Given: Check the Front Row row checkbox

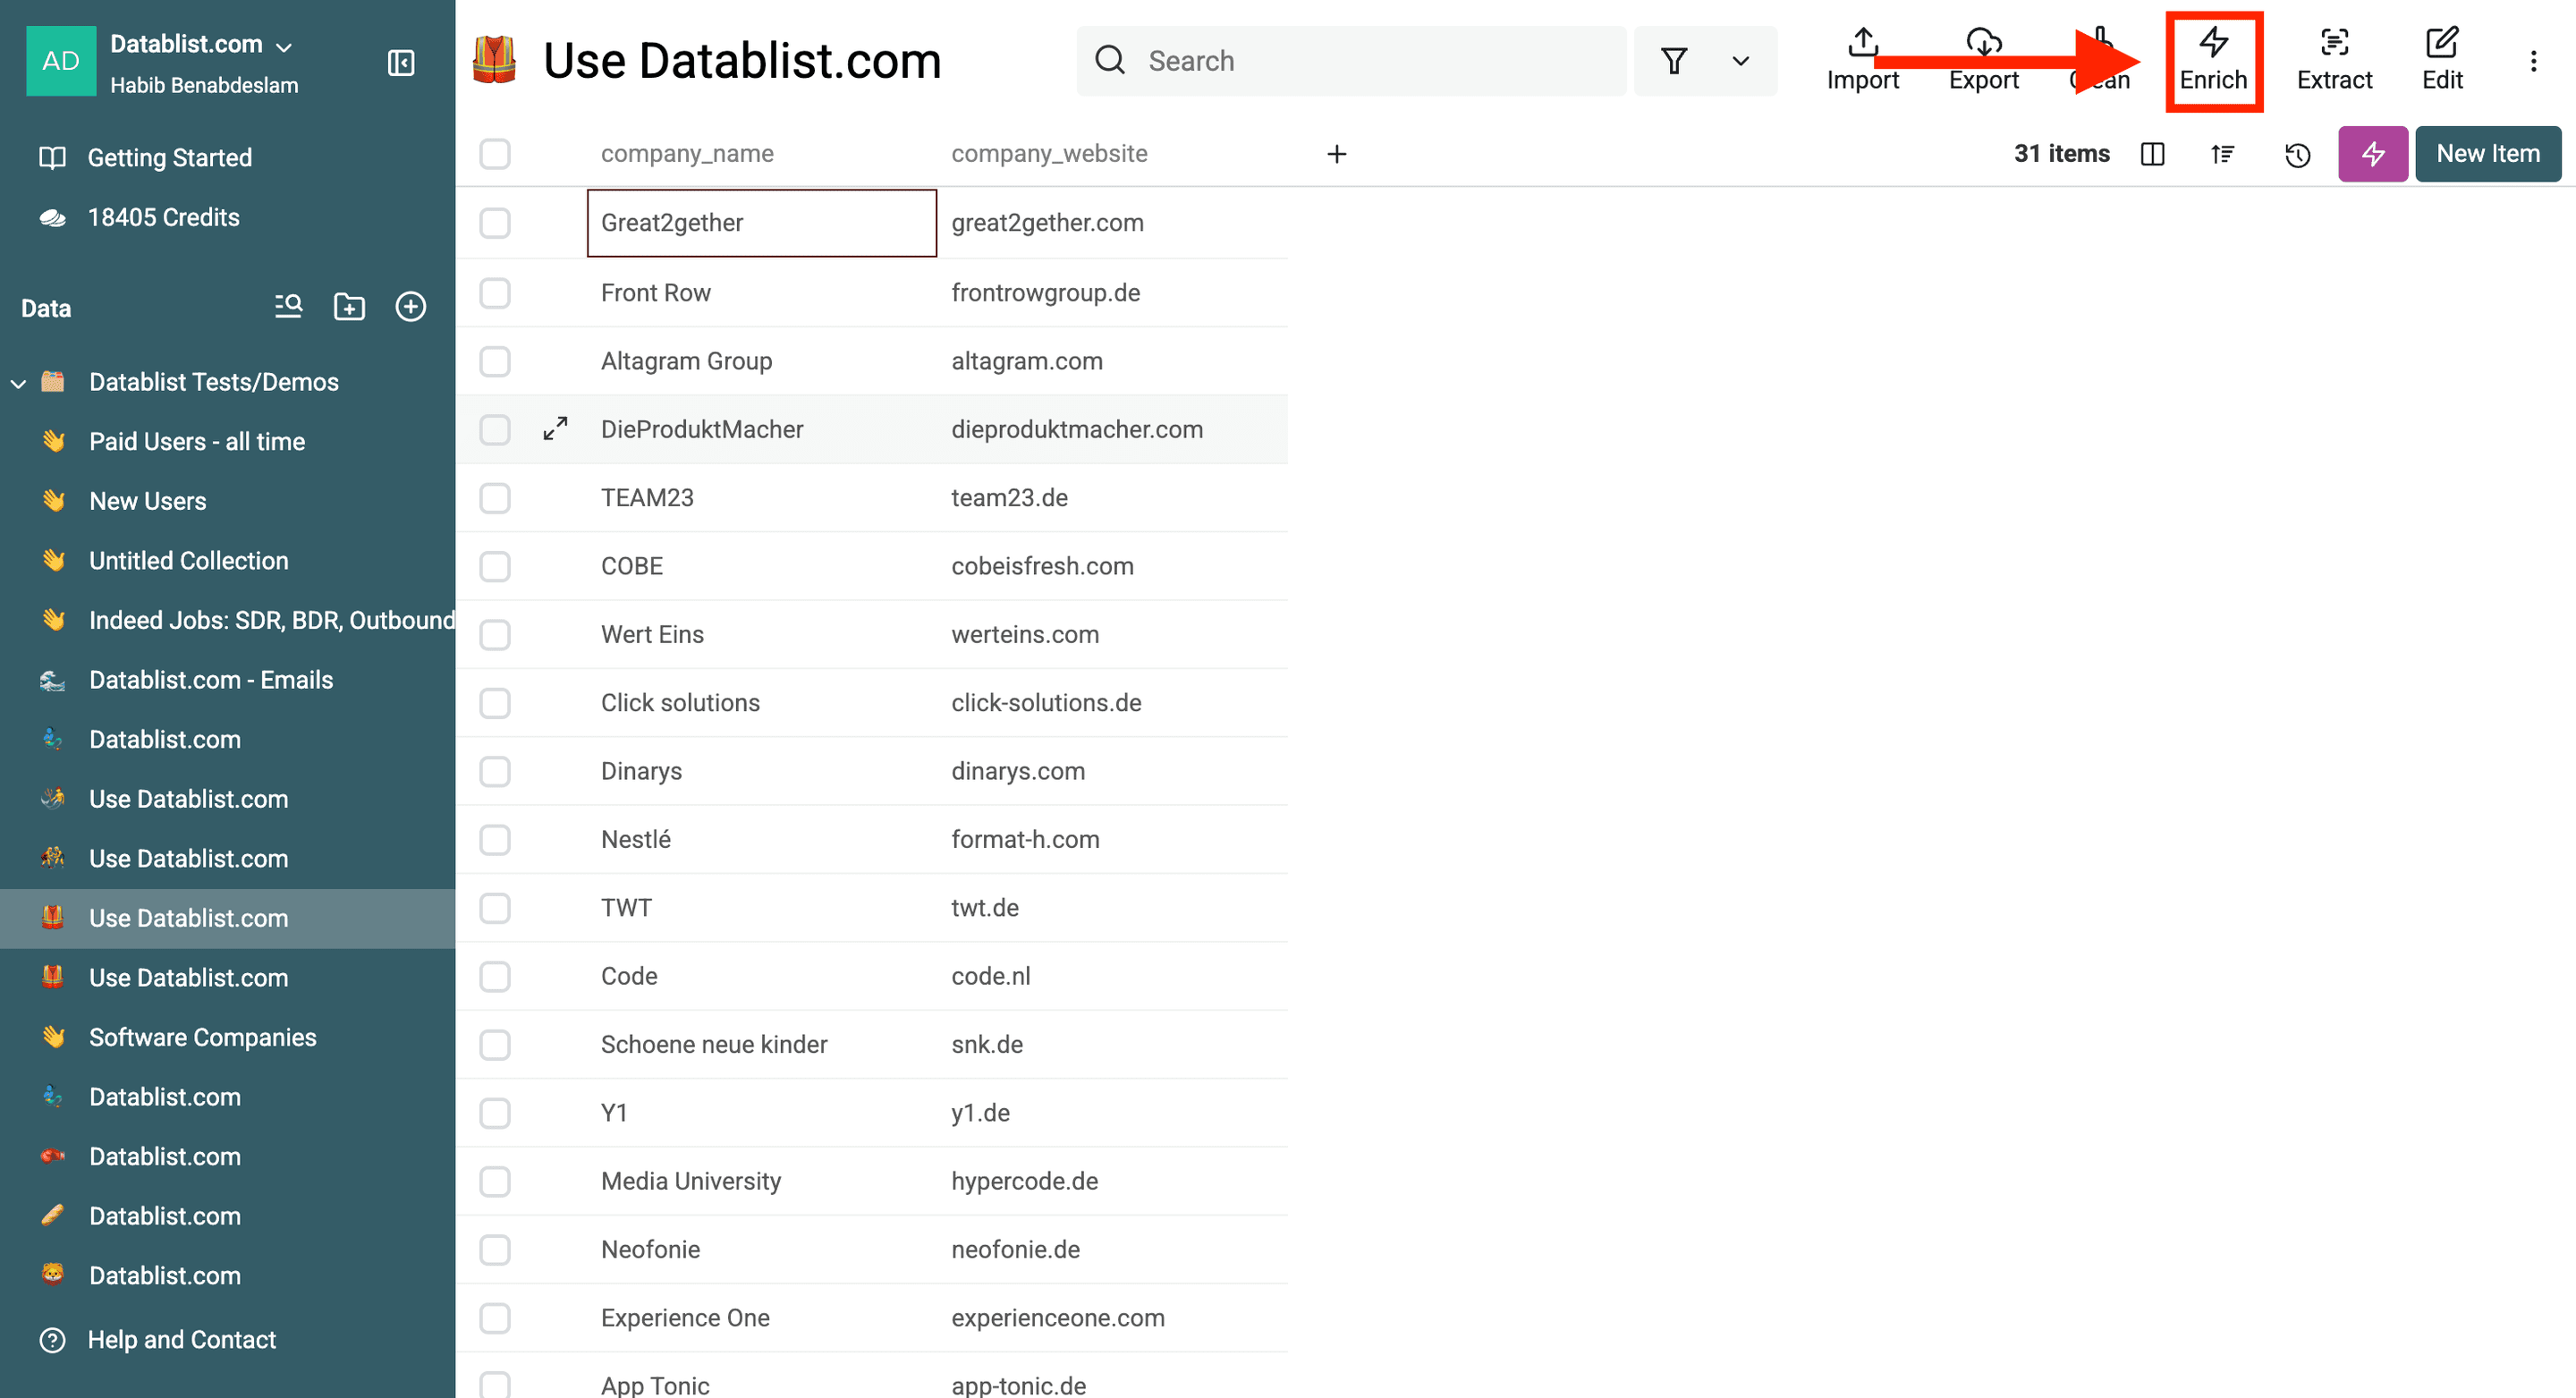Looking at the screenshot, I should [495, 293].
